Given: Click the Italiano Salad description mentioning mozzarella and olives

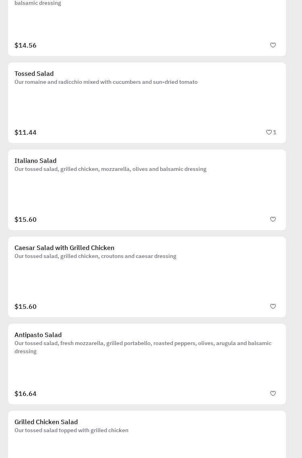Looking at the screenshot, I should pyautogui.click(x=110, y=169).
